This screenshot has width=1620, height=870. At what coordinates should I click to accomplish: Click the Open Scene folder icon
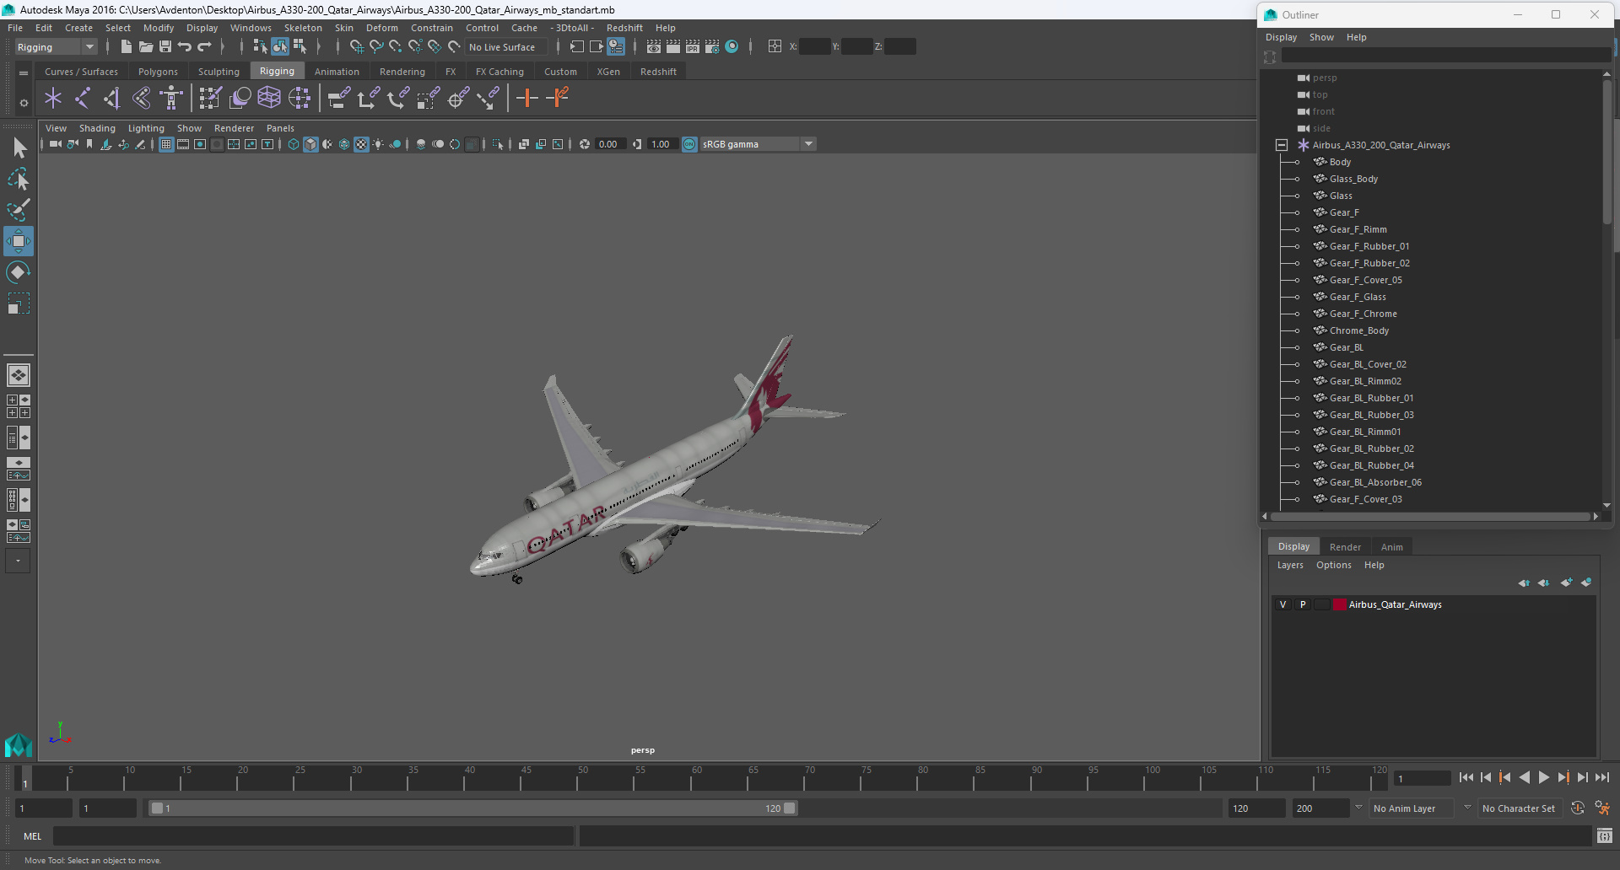pos(145,47)
